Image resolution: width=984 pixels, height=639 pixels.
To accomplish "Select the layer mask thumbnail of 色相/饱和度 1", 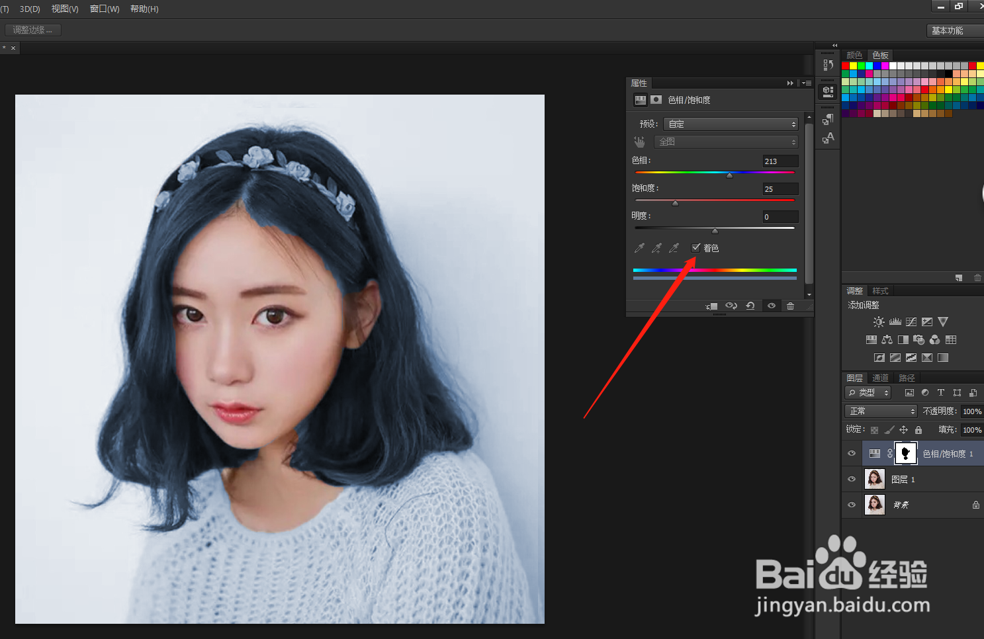I will (x=905, y=453).
